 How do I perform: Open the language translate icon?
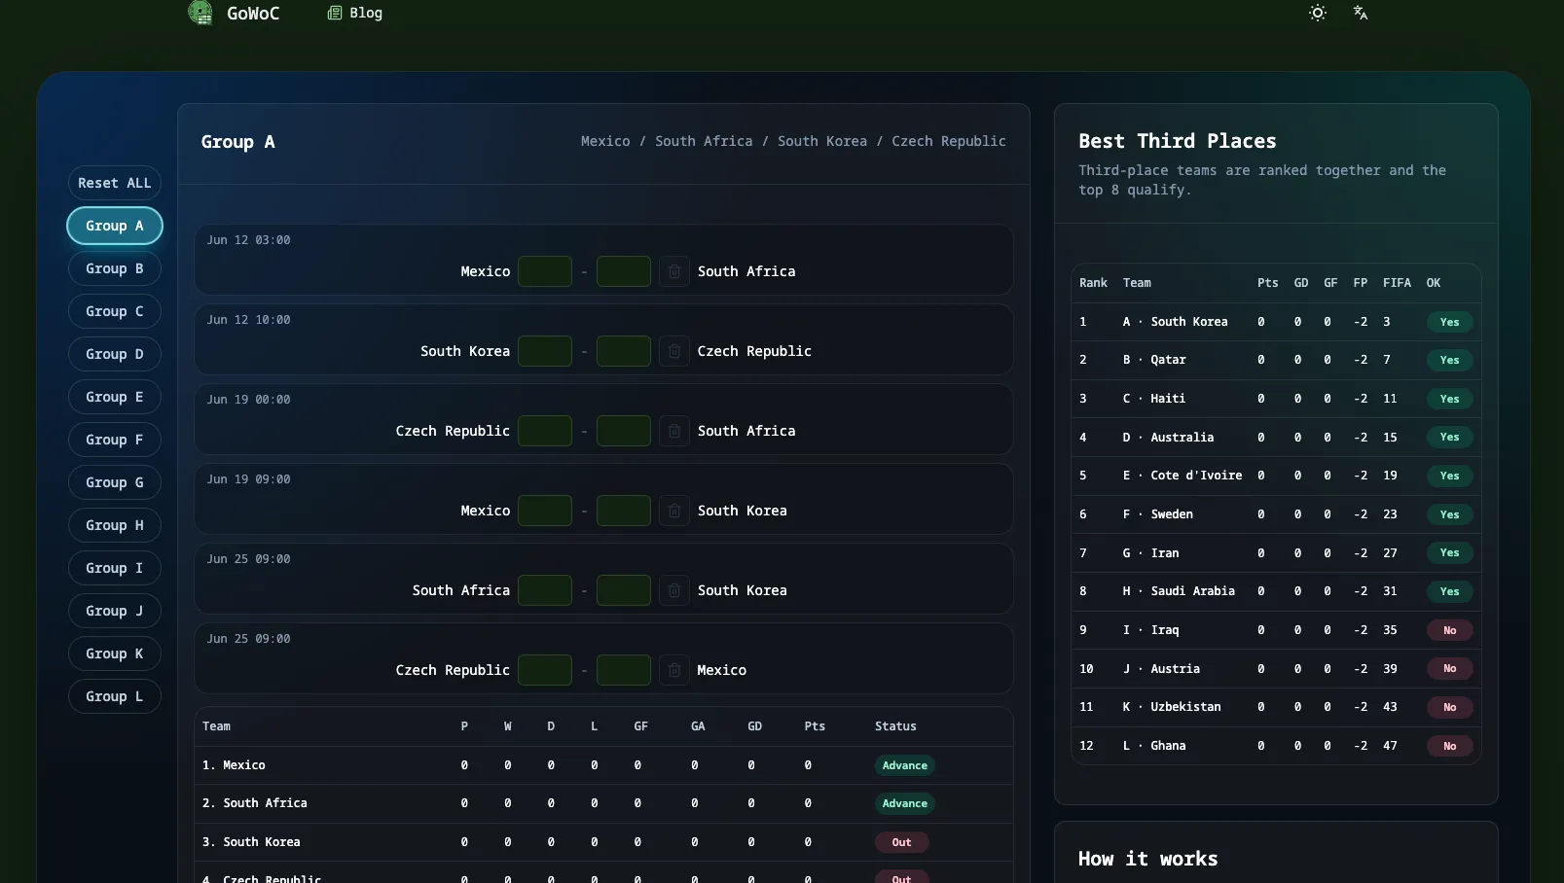pyautogui.click(x=1361, y=13)
